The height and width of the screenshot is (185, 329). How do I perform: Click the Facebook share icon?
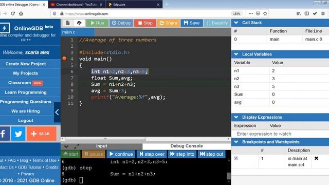pyautogui.click(x=4, y=134)
